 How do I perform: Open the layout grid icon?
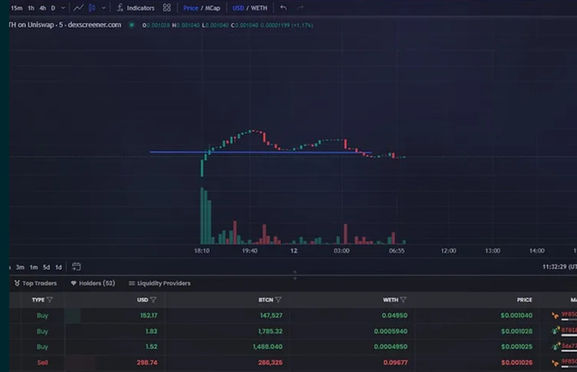(x=167, y=8)
